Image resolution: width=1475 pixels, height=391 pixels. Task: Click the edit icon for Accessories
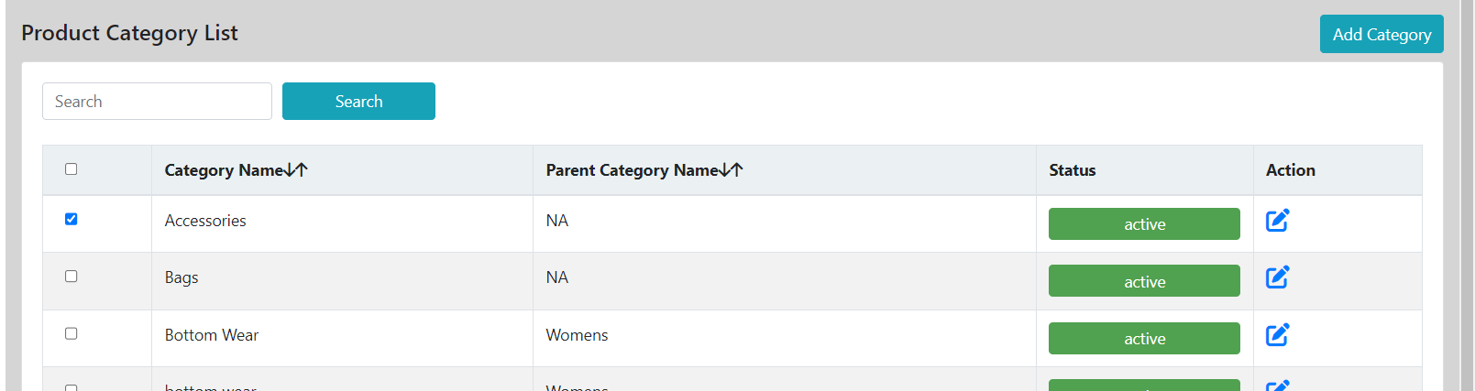(x=1277, y=221)
